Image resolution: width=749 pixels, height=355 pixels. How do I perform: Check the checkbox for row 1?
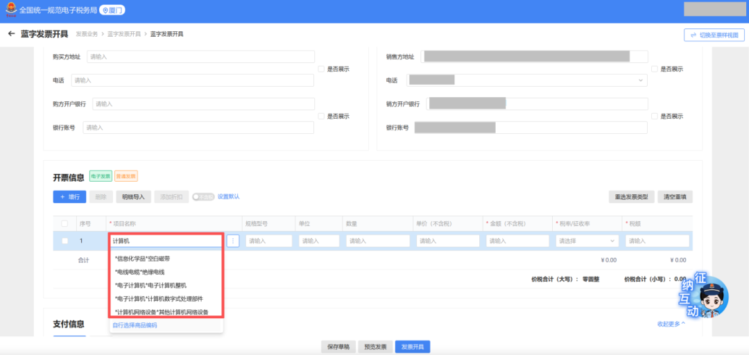64,241
